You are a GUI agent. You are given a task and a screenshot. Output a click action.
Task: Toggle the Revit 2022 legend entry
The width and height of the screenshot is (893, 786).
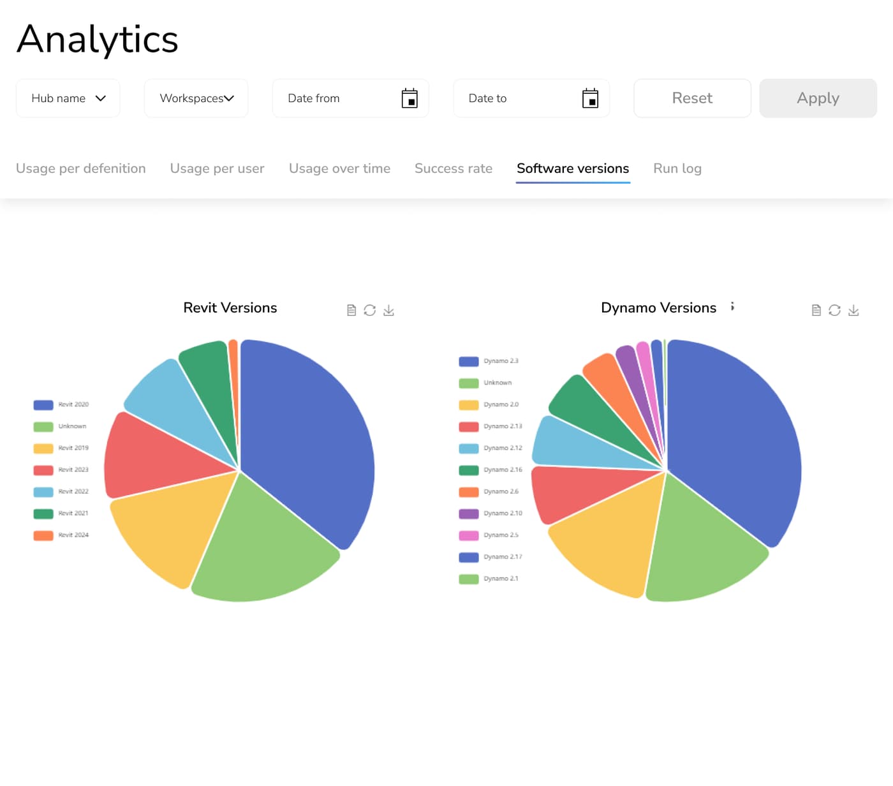(x=61, y=492)
